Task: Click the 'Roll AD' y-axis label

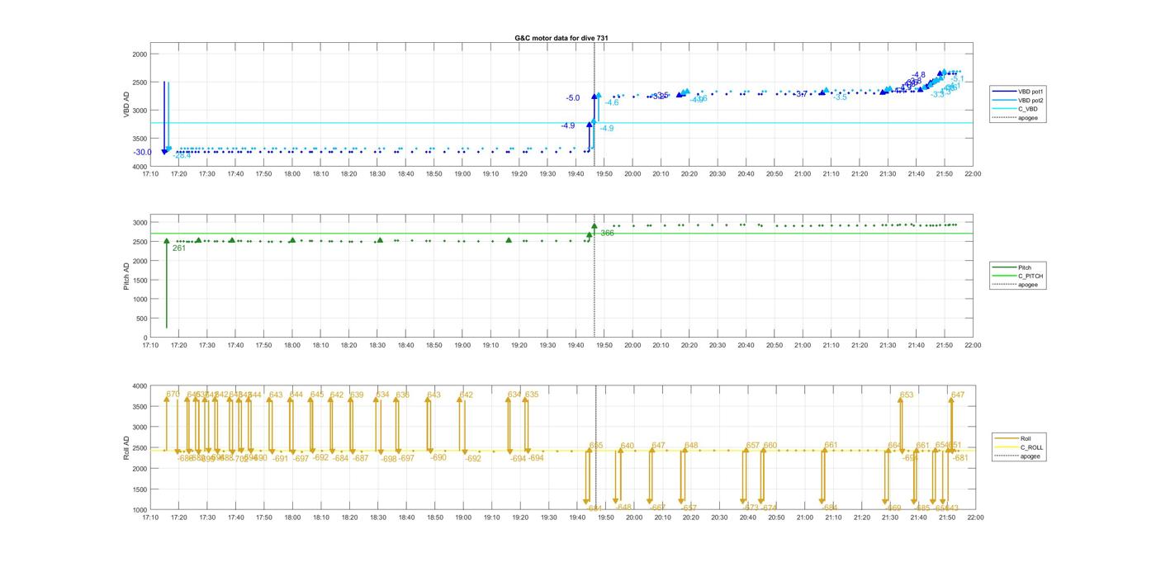Action: 126,447
